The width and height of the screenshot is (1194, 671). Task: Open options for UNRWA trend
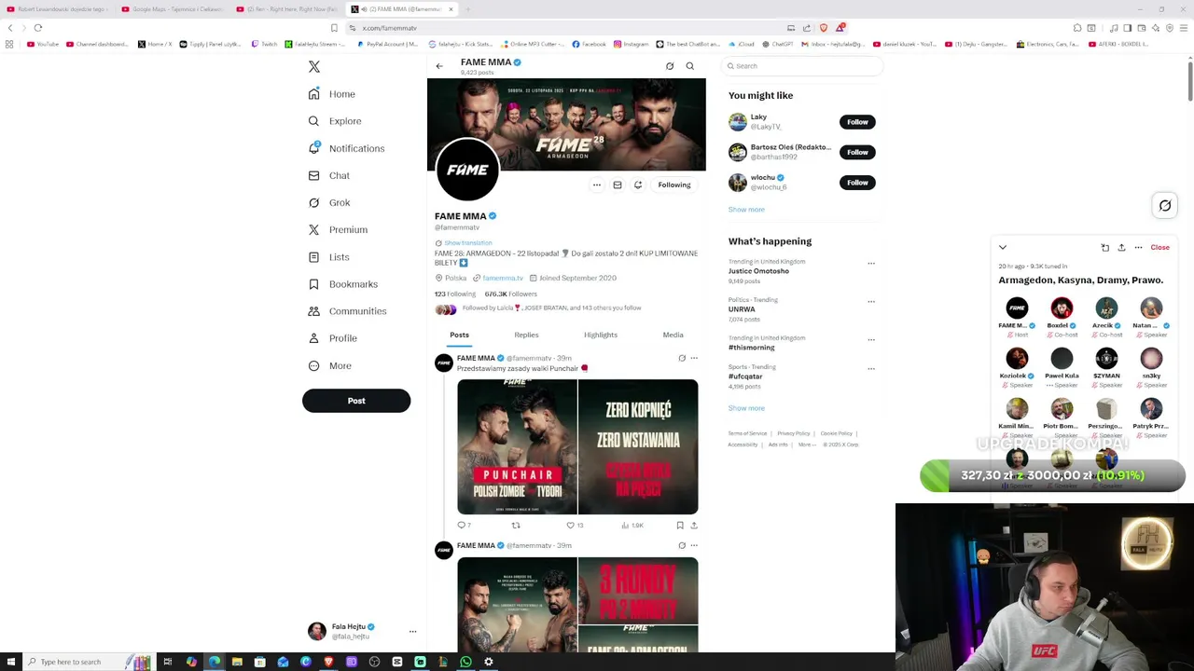pos(871,301)
